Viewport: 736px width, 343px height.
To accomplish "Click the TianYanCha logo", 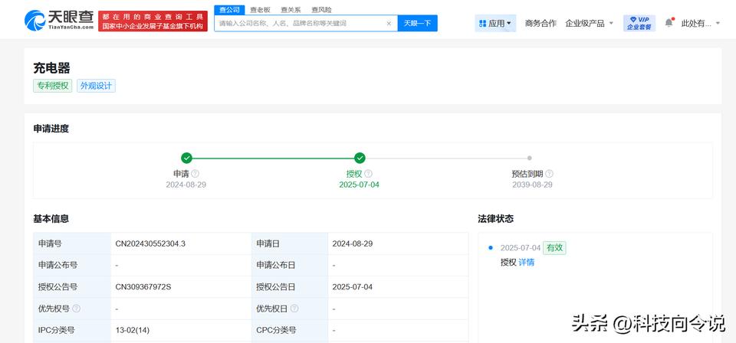I will tap(59, 20).
